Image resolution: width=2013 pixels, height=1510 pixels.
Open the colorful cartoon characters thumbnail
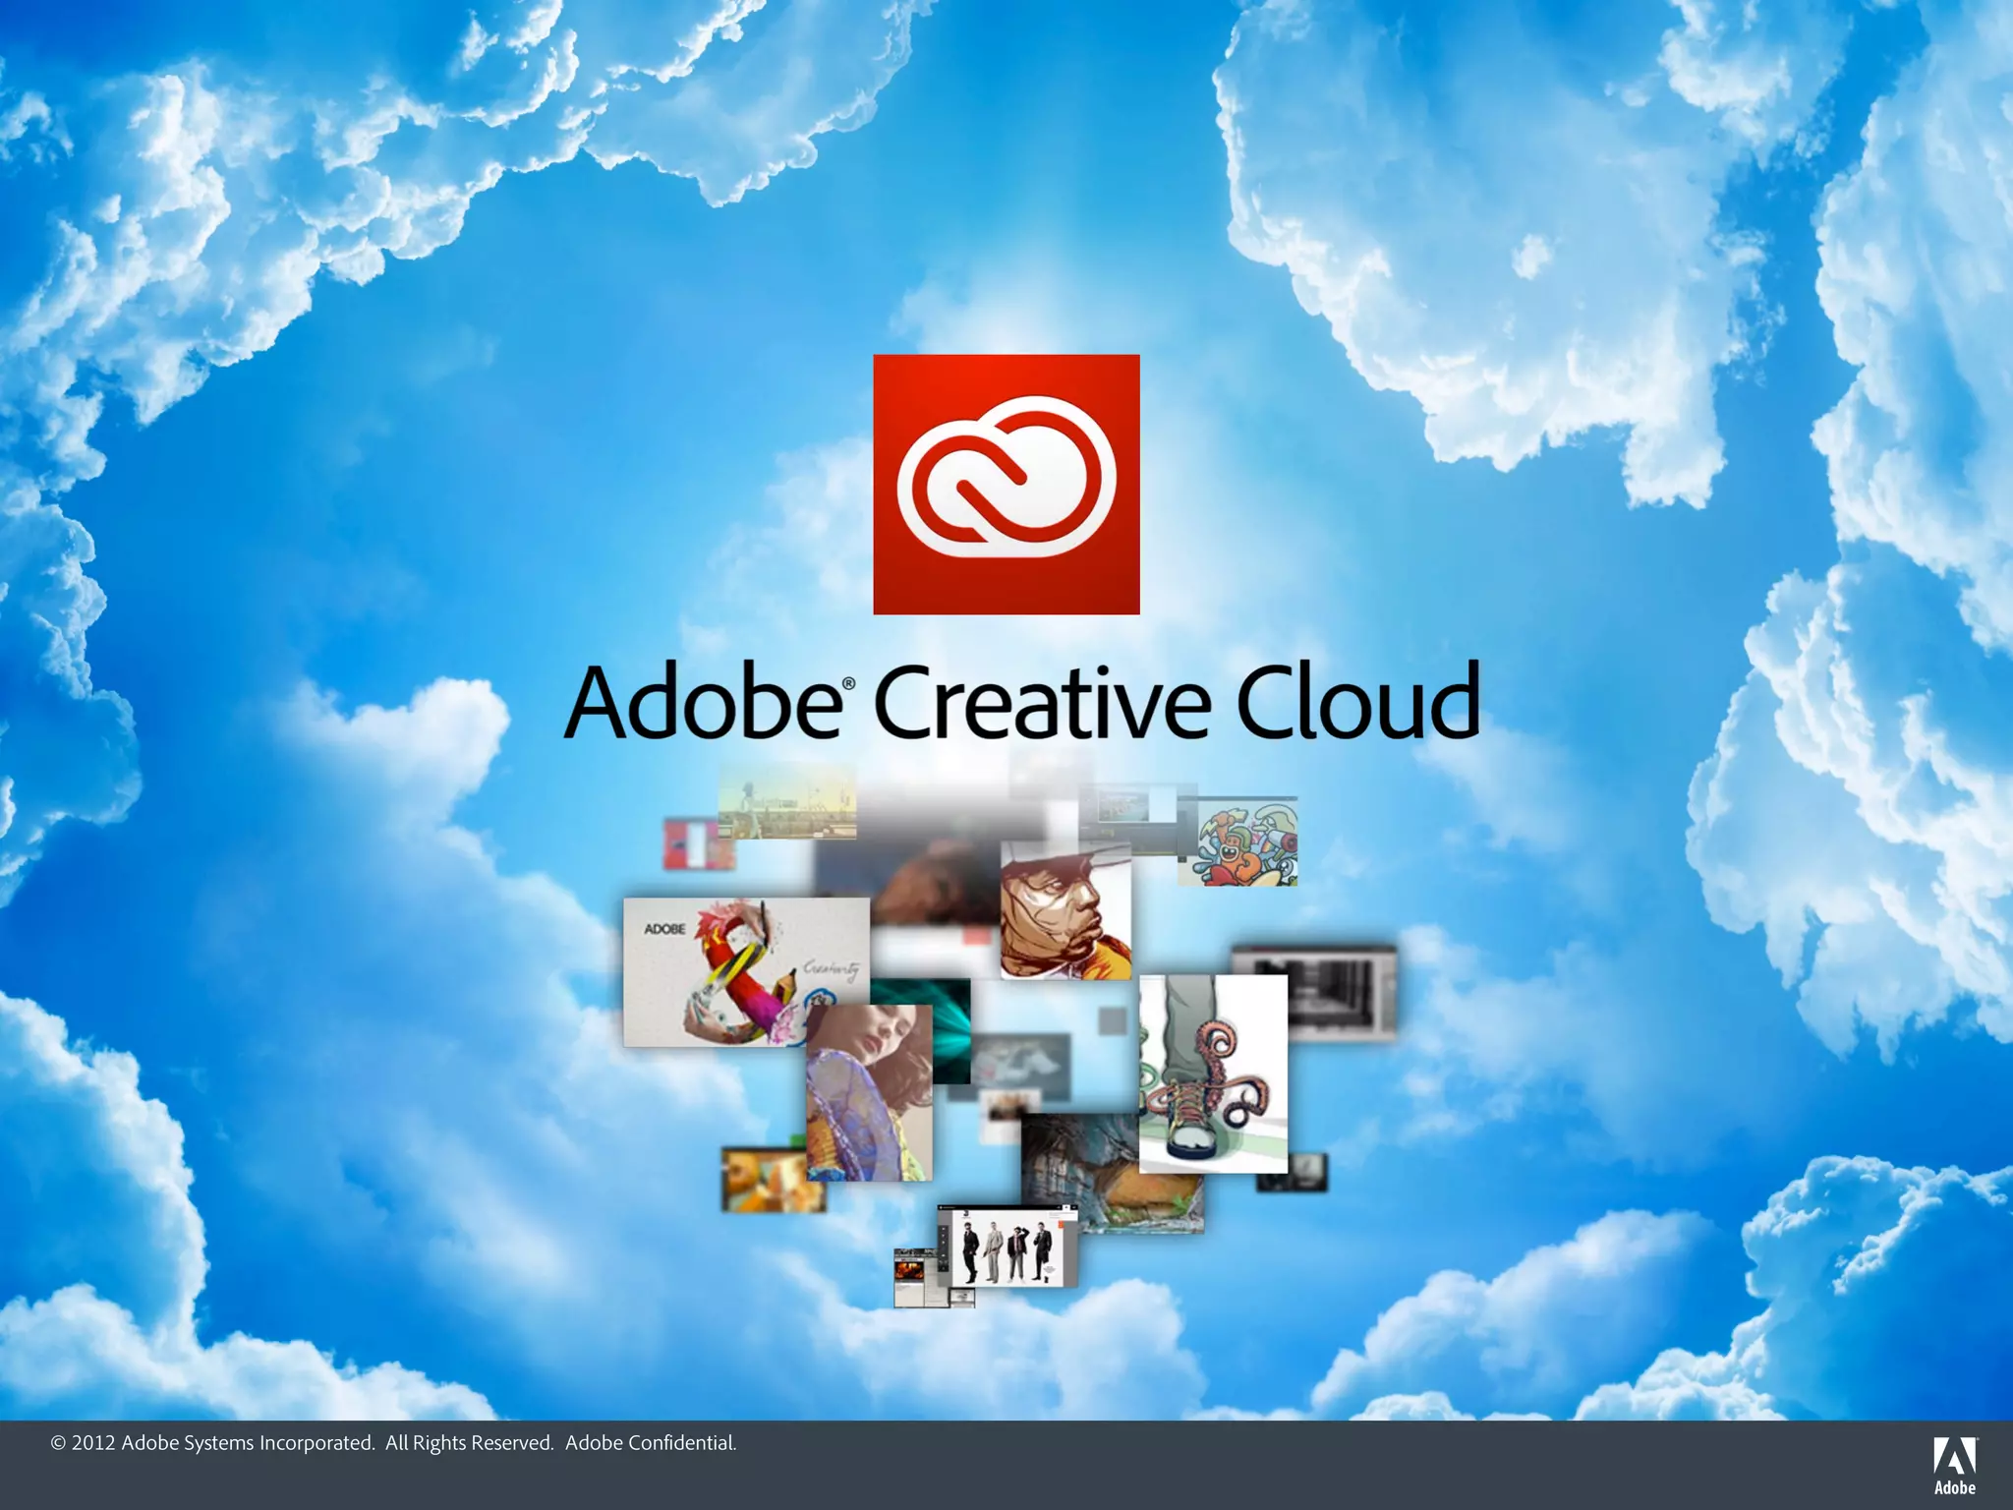click(x=1237, y=842)
